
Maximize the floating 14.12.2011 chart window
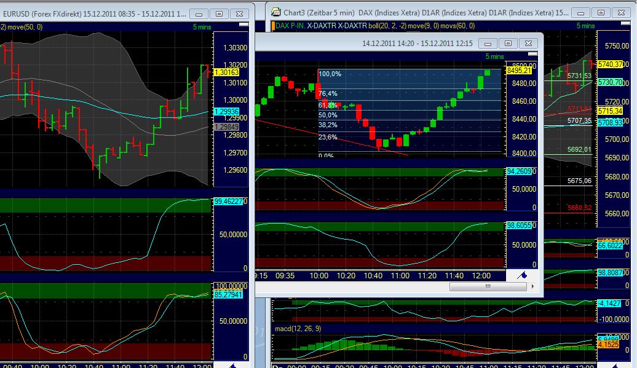(x=508, y=43)
